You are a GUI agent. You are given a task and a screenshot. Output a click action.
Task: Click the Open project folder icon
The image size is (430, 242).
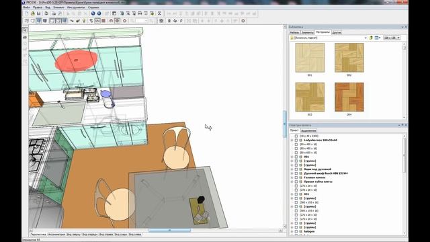(x=33, y=13)
